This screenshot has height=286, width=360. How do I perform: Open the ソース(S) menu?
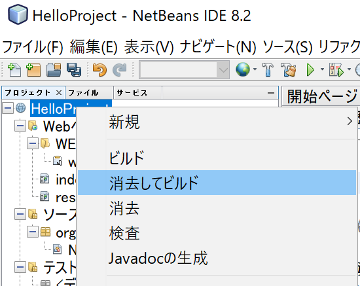(x=287, y=47)
